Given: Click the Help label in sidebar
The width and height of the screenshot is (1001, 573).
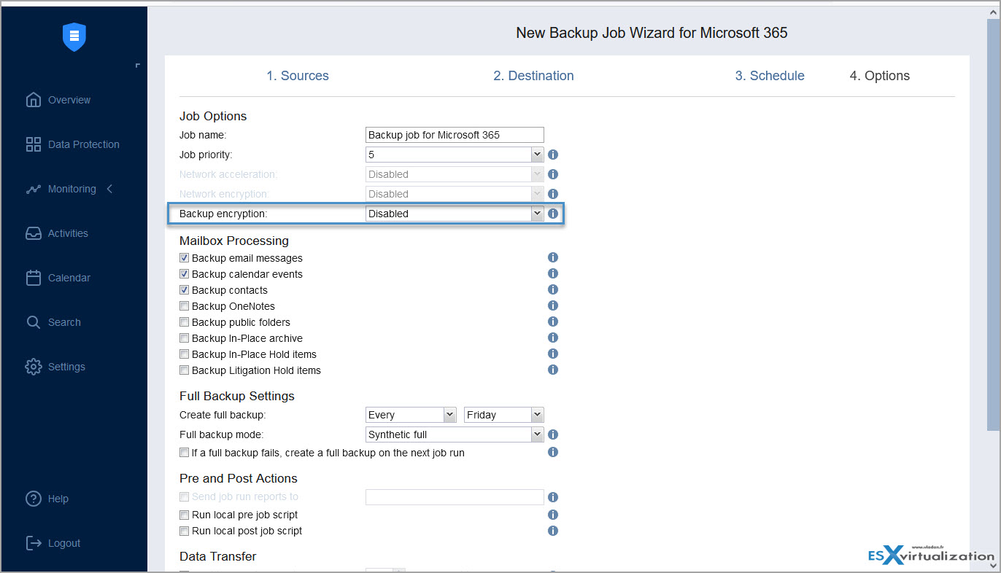Looking at the screenshot, I should (x=58, y=499).
